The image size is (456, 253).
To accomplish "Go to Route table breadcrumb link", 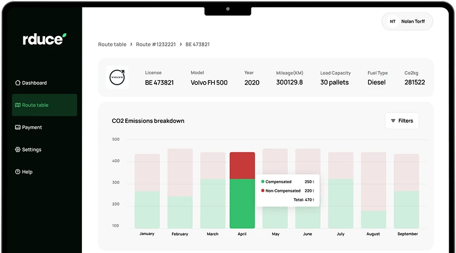I will [112, 45].
